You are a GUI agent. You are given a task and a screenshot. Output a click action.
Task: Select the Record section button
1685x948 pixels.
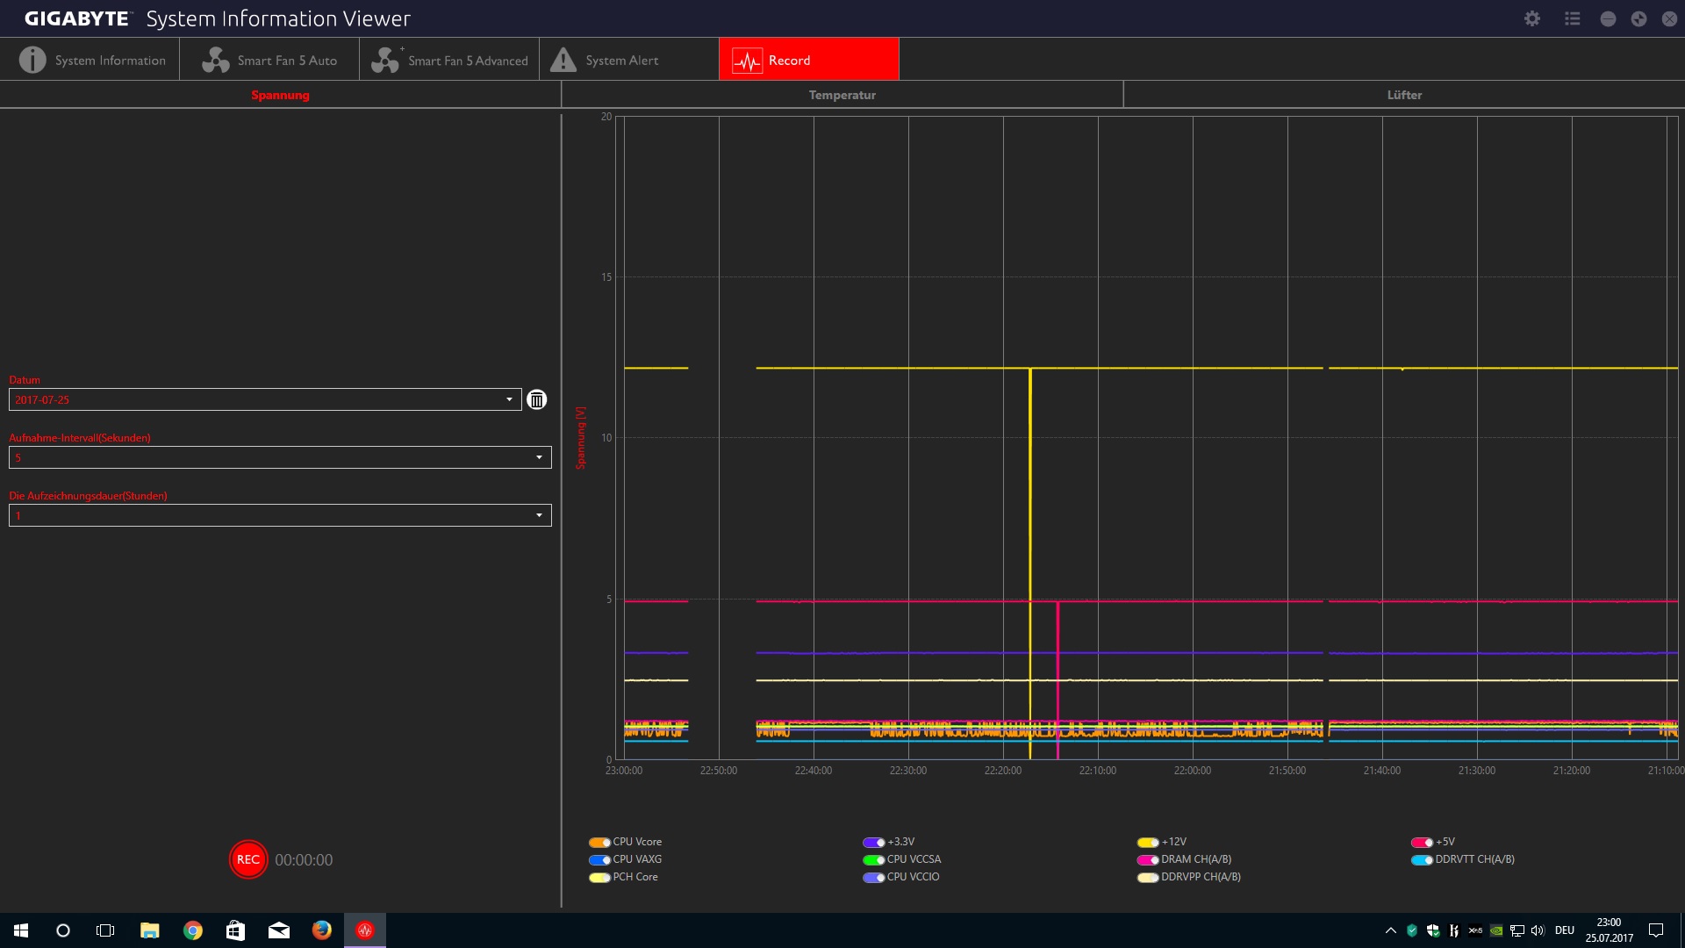[x=808, y=60]
